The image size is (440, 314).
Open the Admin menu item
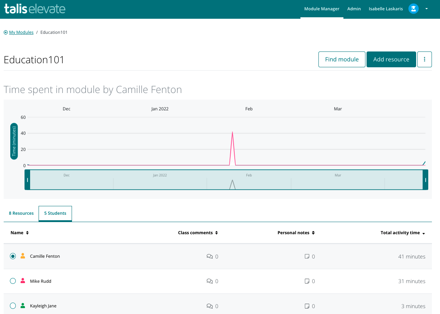[x=354, y=9]
